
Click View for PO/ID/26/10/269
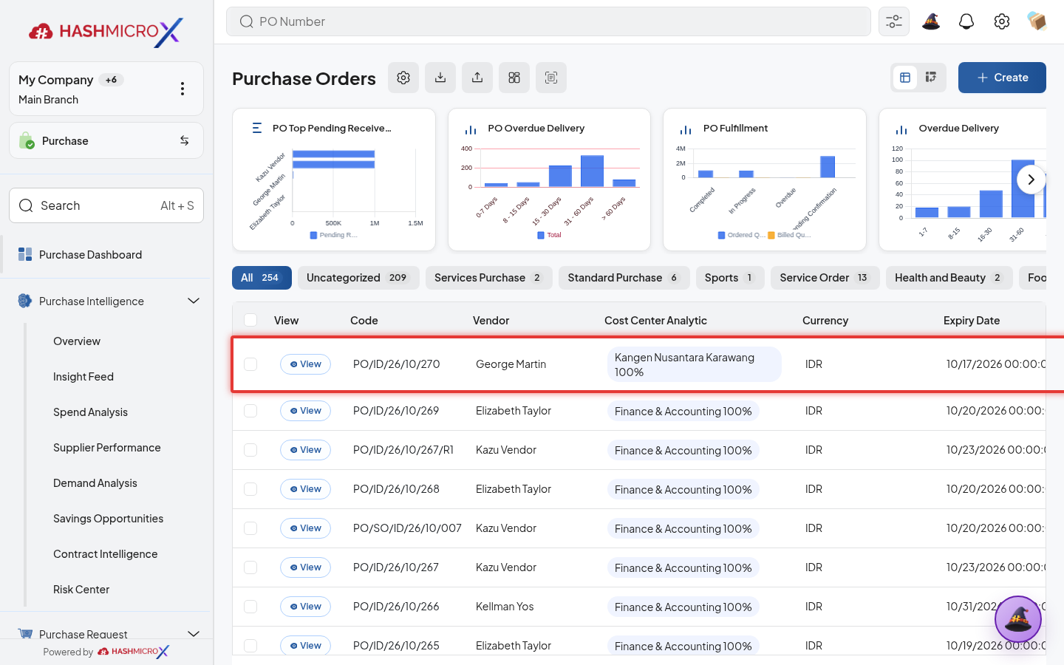coord(305,411)
